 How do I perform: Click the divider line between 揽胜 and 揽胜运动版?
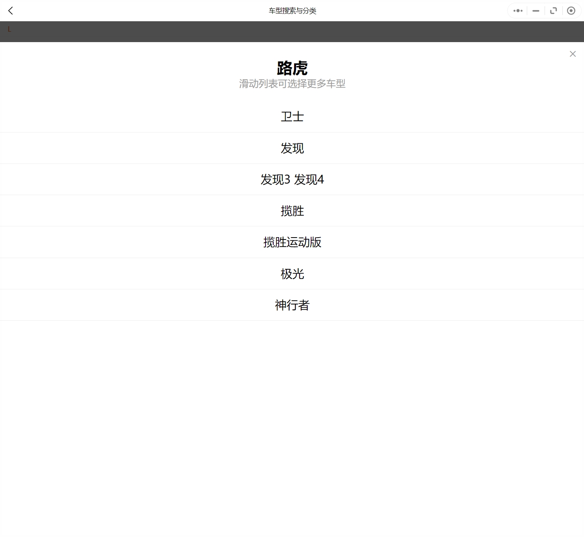click(292, 226)
